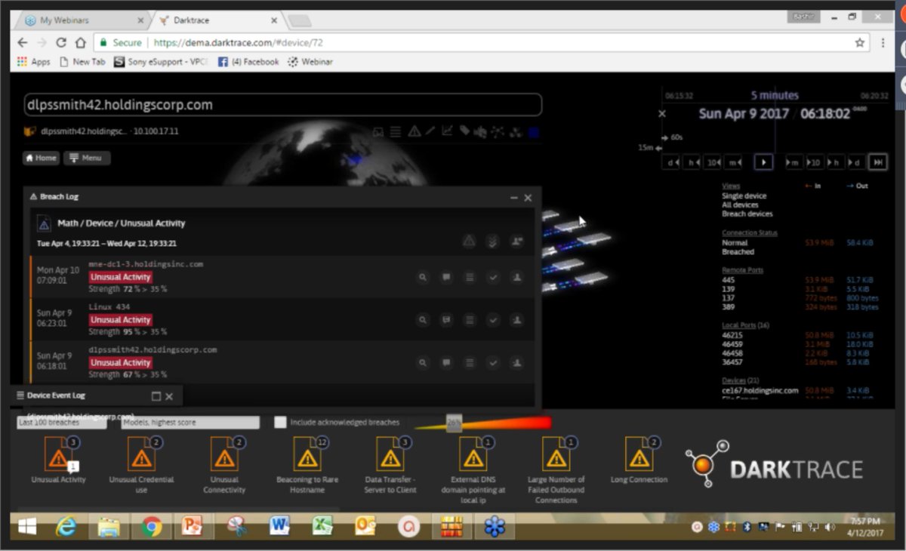Click the Windows Start button
This screenshot has width=906, height=551.
[28, 527]
